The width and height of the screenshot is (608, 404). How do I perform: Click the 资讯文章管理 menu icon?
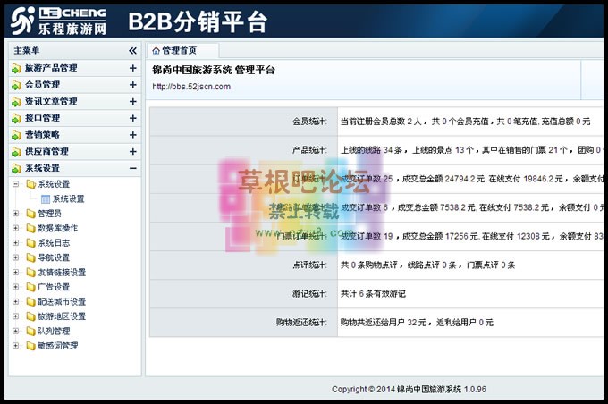click(x=16, y=102)
